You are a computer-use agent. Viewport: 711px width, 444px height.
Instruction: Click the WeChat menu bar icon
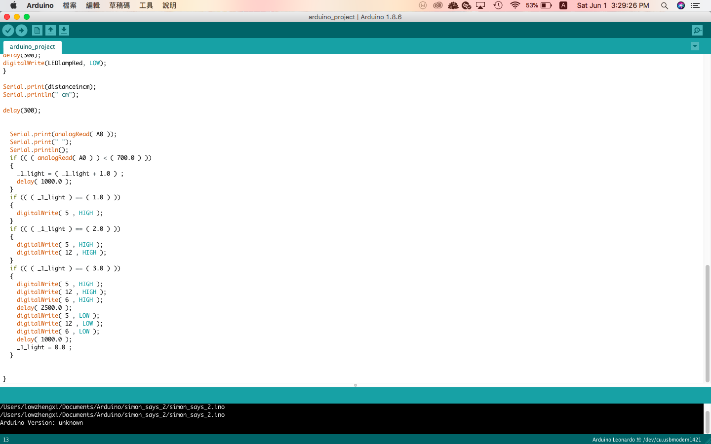point(467,5)
